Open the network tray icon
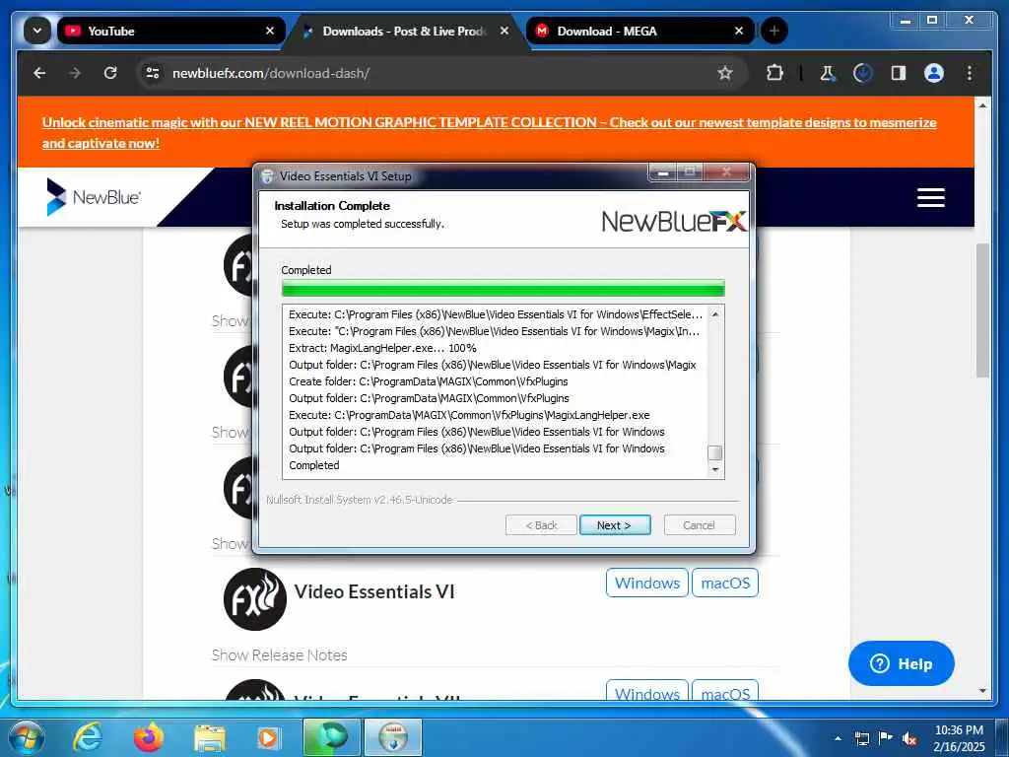The width and height of the screenshot is (1009, 757). (x=861, y=738)
